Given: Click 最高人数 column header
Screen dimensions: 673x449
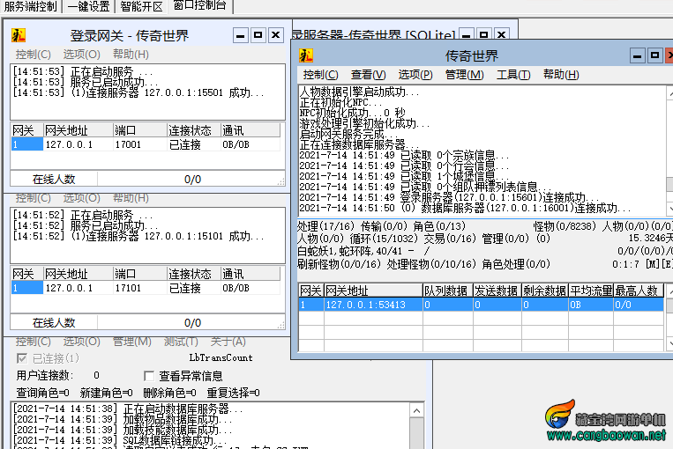Looking at the screenshot, I should [x=639, y=291].
